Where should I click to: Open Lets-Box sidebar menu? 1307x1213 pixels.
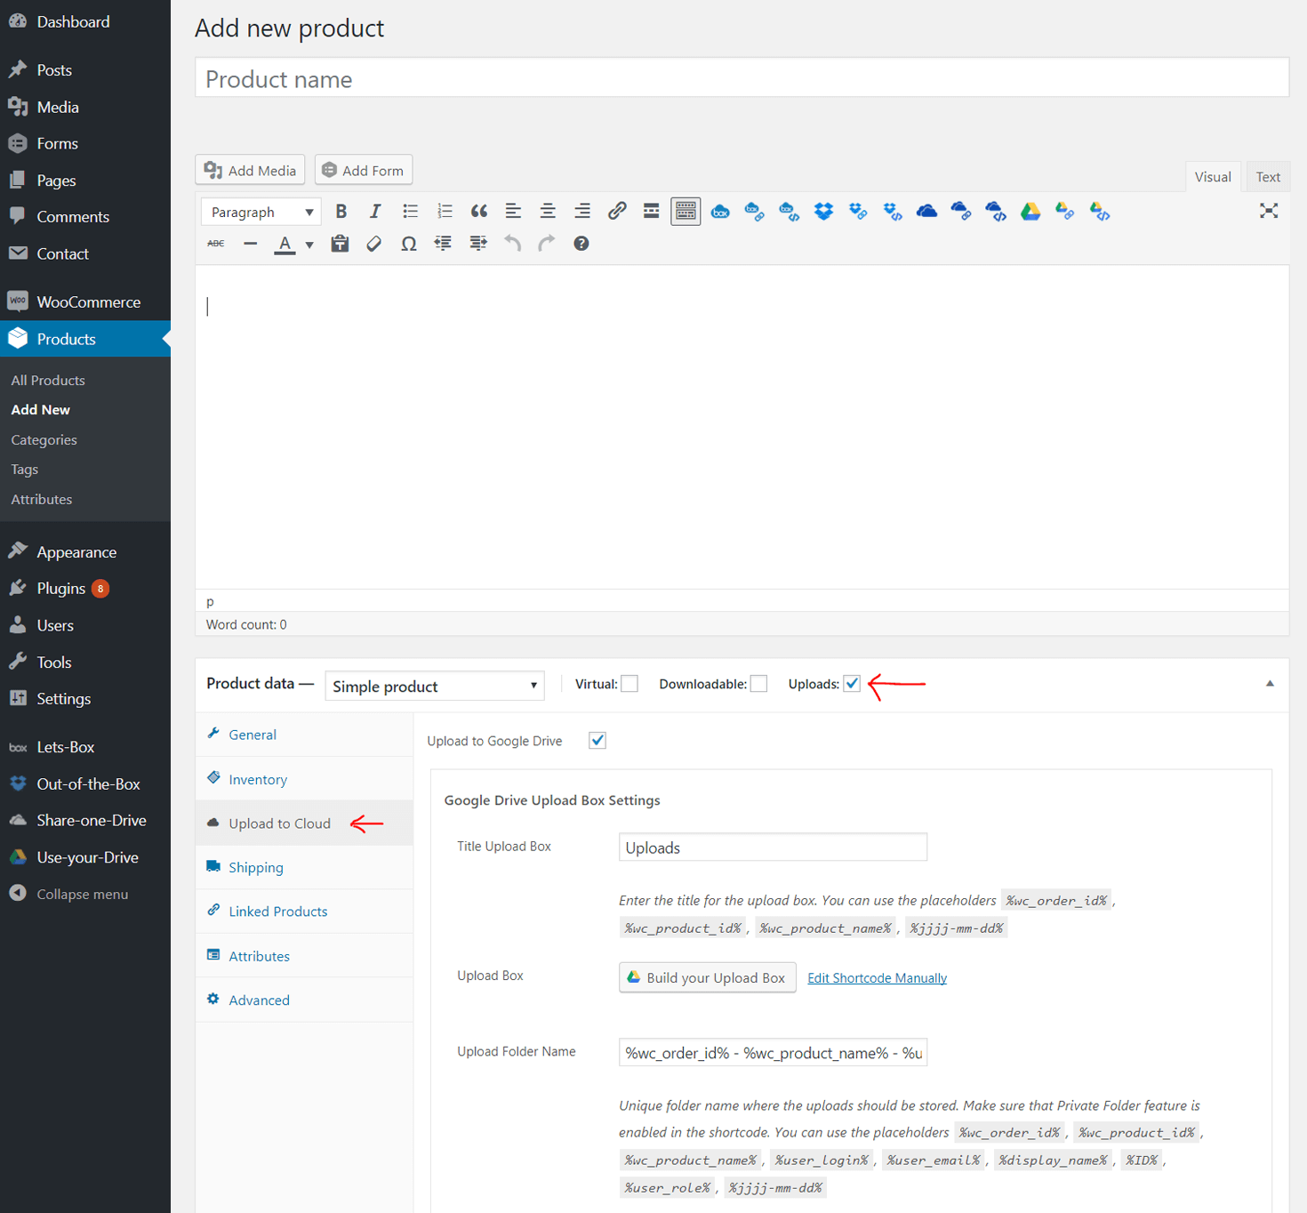point(85,747)
